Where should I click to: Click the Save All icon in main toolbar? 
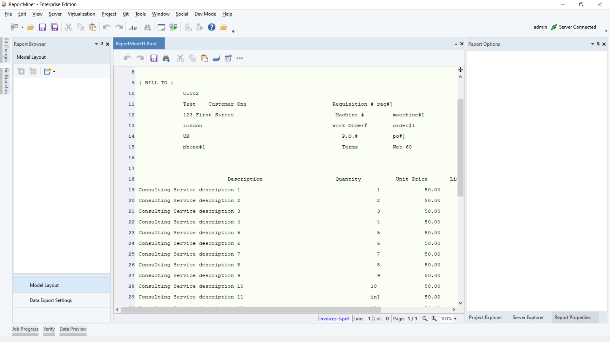[55, 27]
